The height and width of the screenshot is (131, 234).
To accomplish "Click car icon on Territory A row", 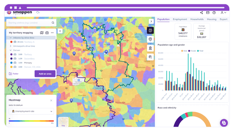I will 15,42.
